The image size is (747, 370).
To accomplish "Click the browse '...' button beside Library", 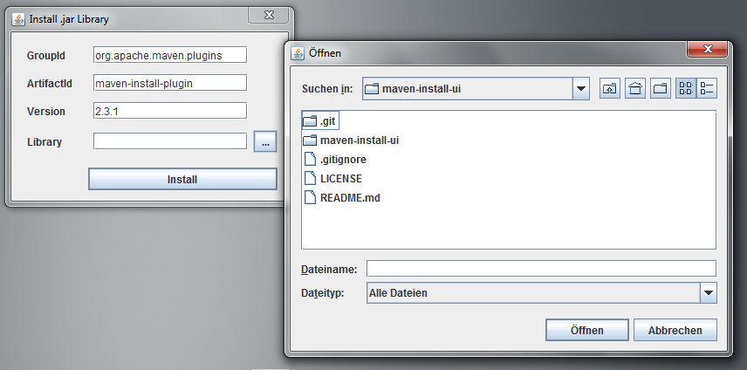I will coord(265,142).
